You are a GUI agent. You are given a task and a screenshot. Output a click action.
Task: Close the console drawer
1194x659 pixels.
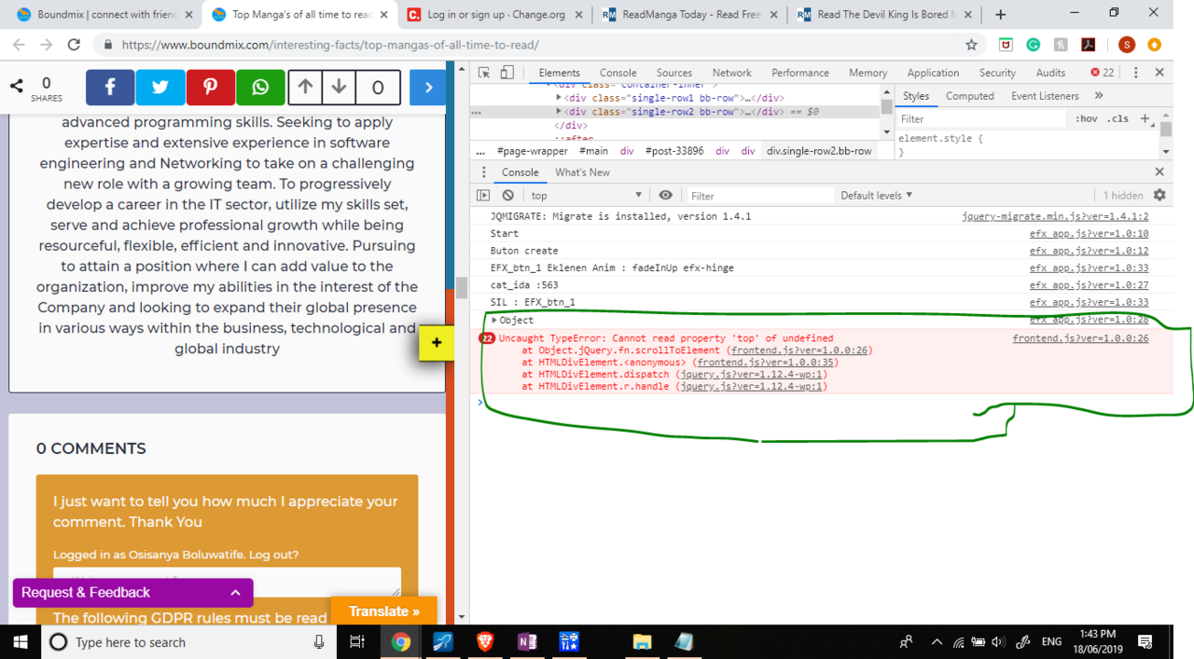[x=1159, y=172]
